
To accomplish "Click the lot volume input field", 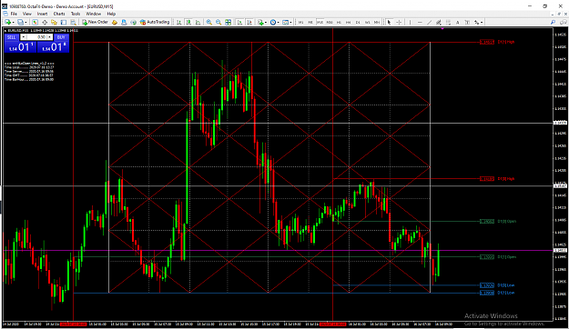I will 36,37.
